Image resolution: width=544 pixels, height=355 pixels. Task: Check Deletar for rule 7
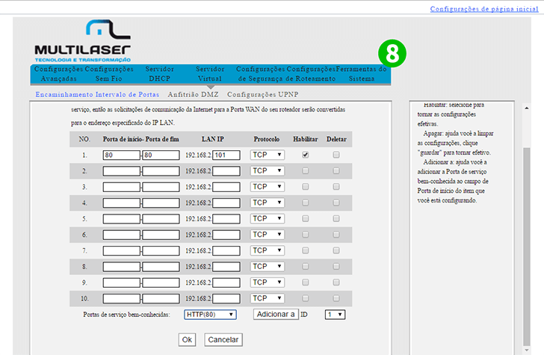(336, 250)
